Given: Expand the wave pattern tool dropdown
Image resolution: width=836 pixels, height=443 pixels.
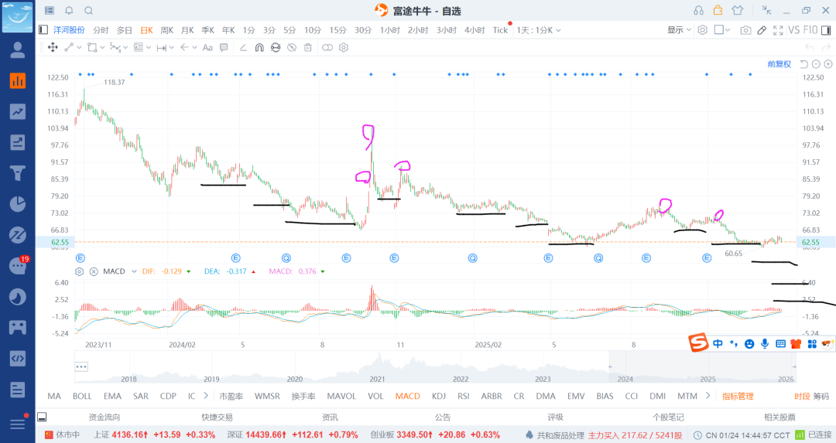Looking at the screenshot, I should click(x=125, y=47).
